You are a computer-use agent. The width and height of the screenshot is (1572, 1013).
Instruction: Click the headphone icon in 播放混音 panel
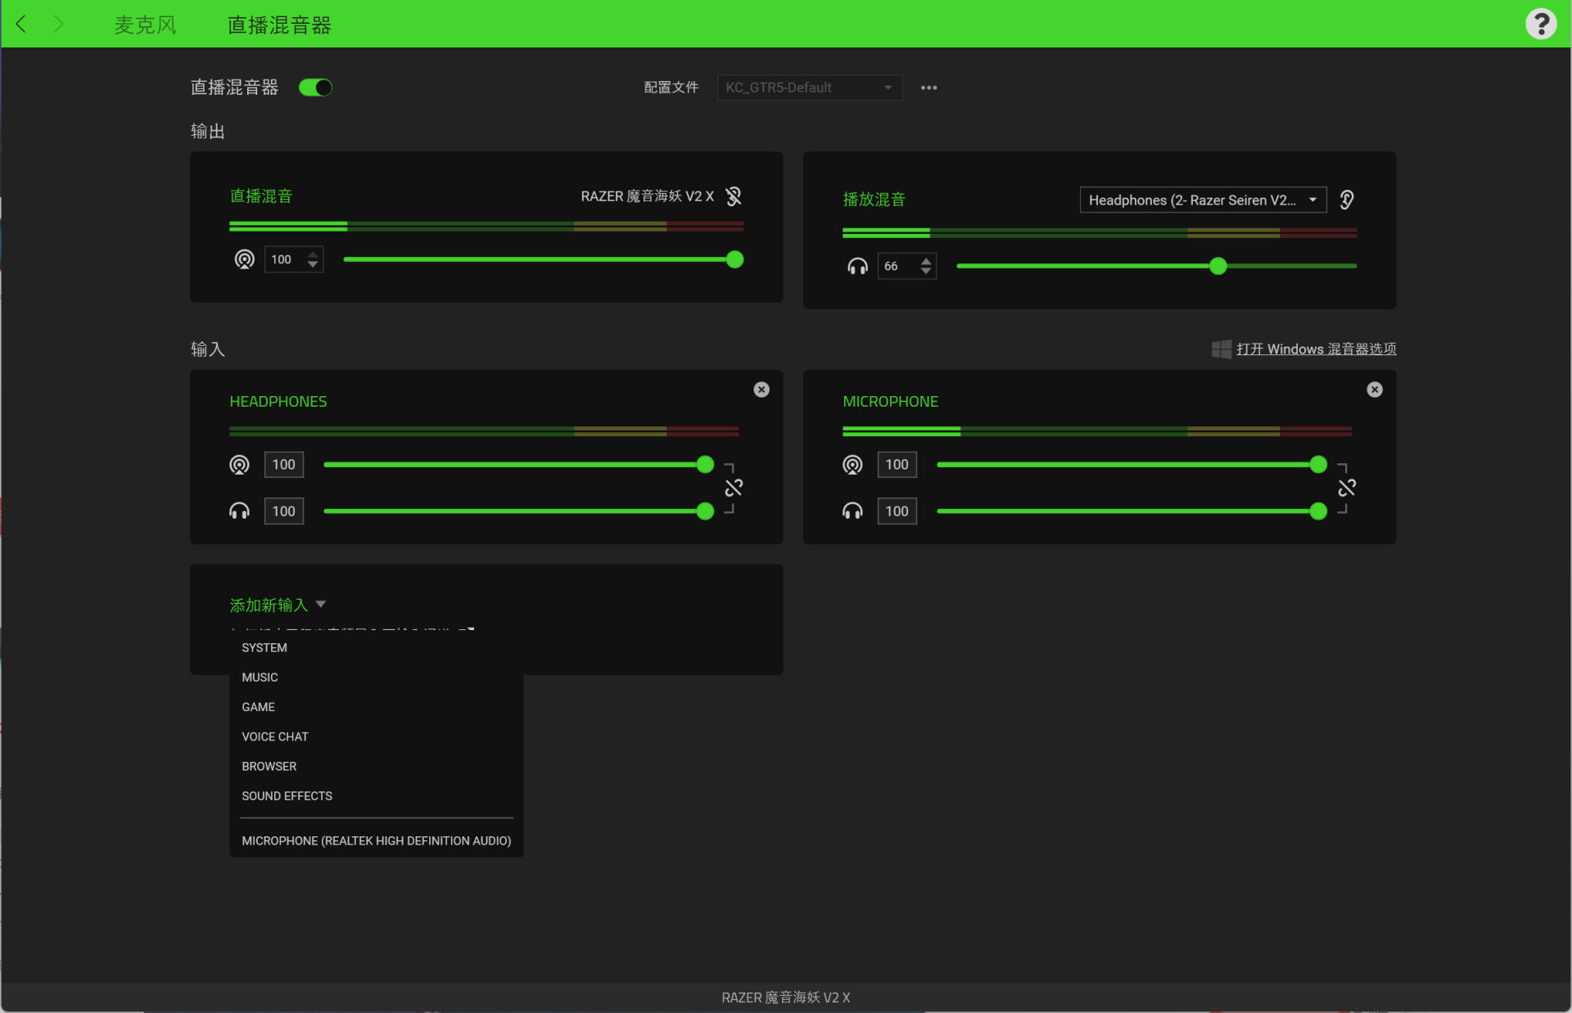[x=857, y=266]
